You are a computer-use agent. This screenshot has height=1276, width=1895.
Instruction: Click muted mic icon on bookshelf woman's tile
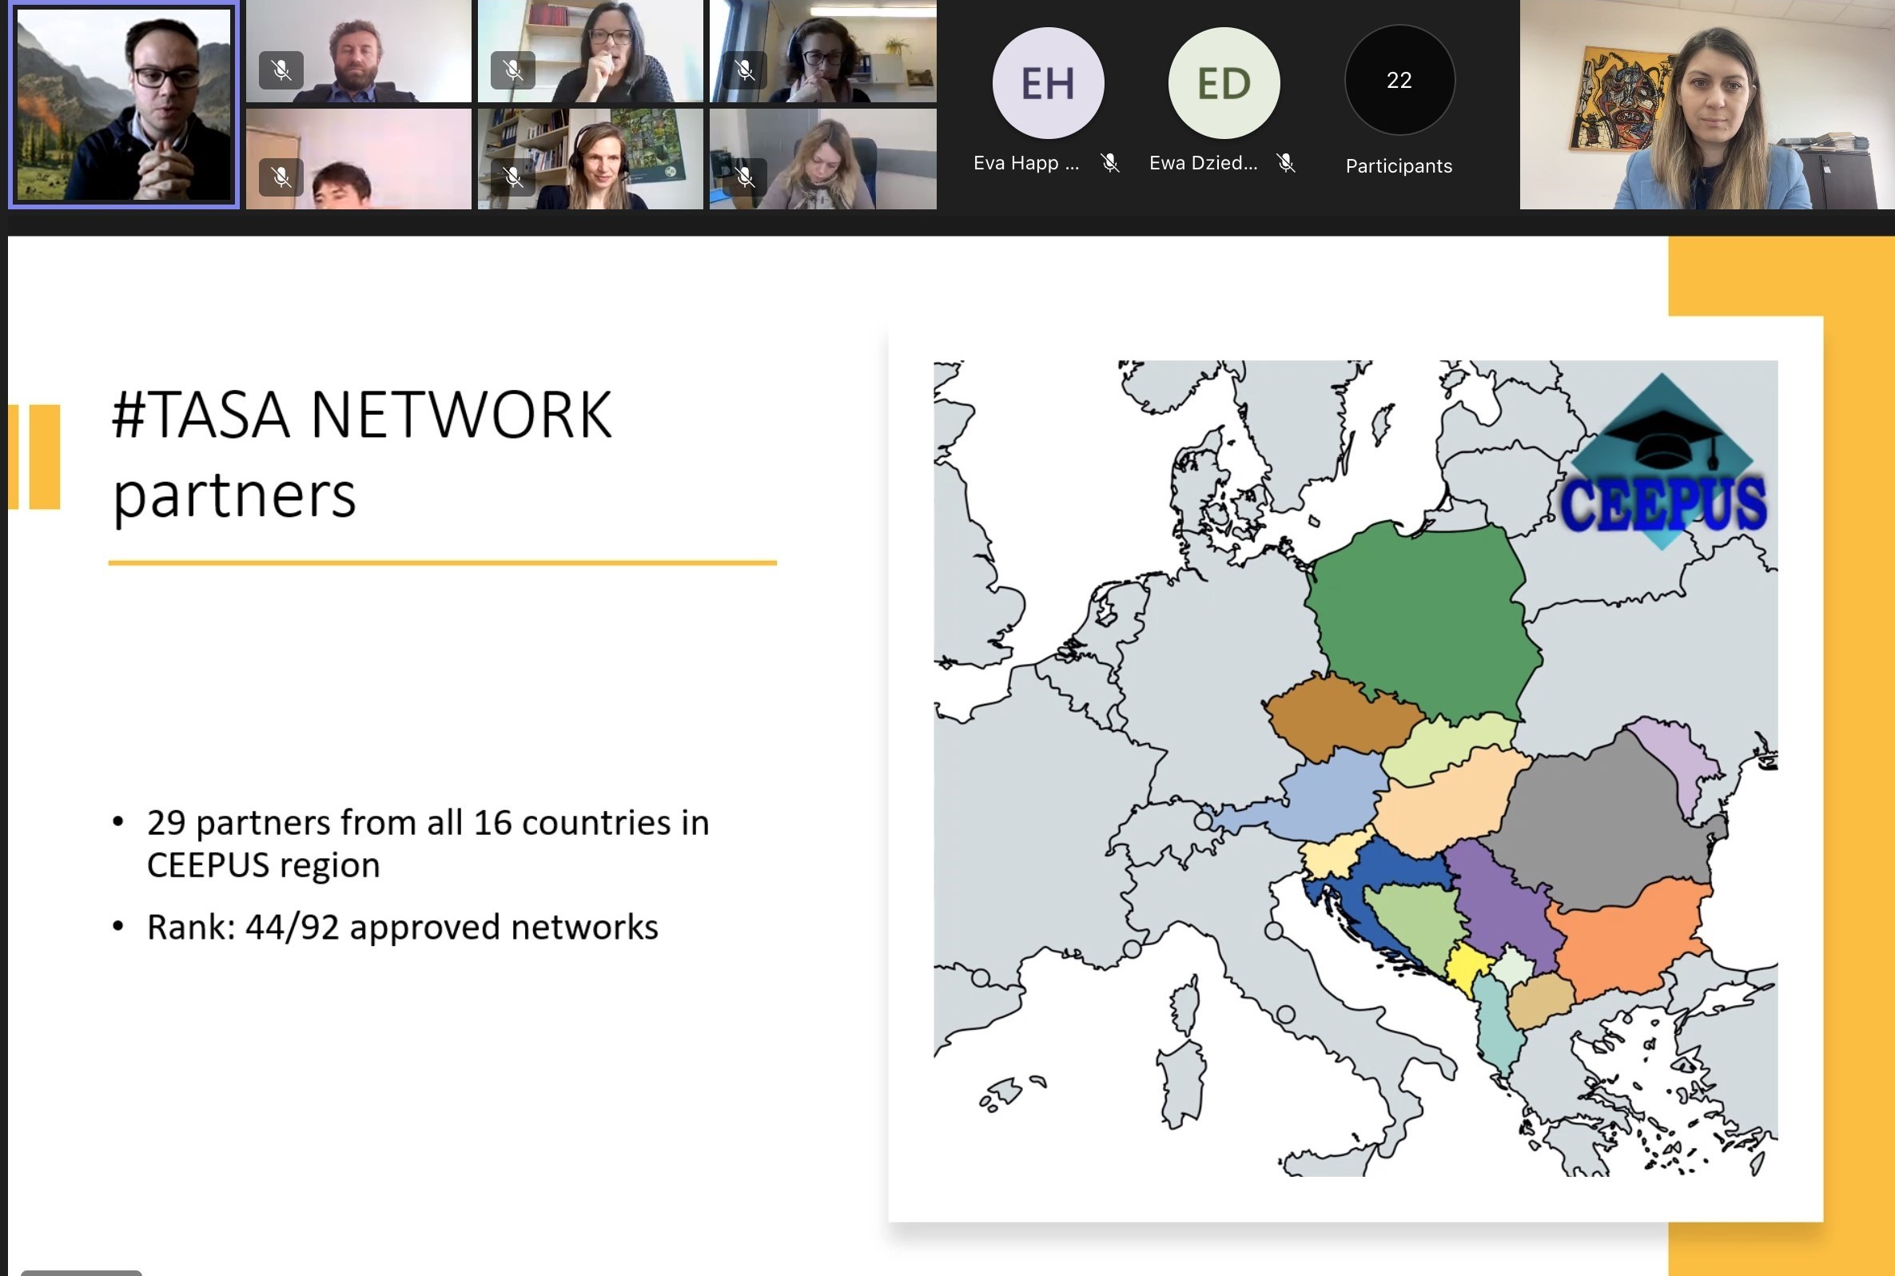513,70
